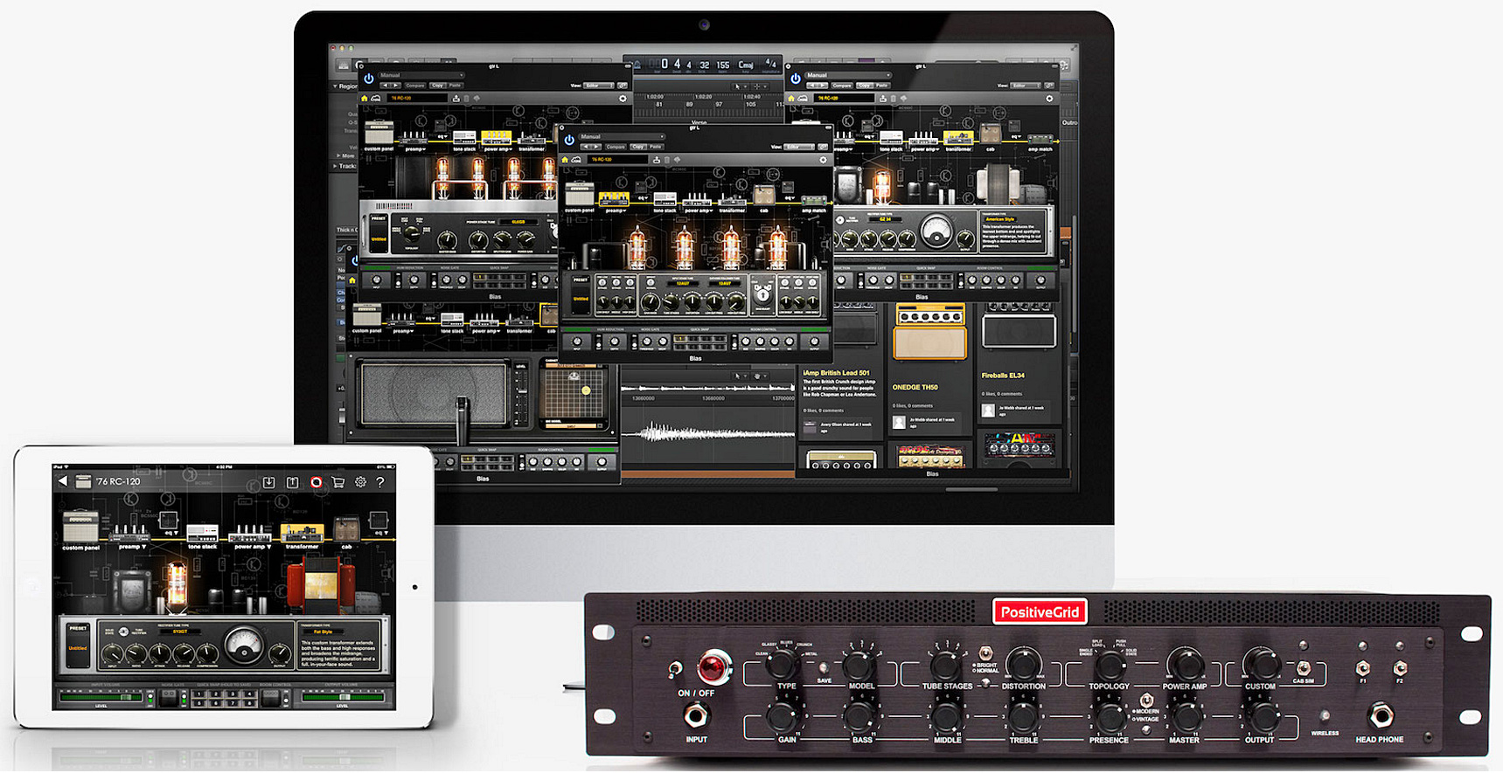The width and height of the screenshot is (1503, 773).
Task: Open Manual preset dropdown in center plugin
Action: (x=623, y=136)
